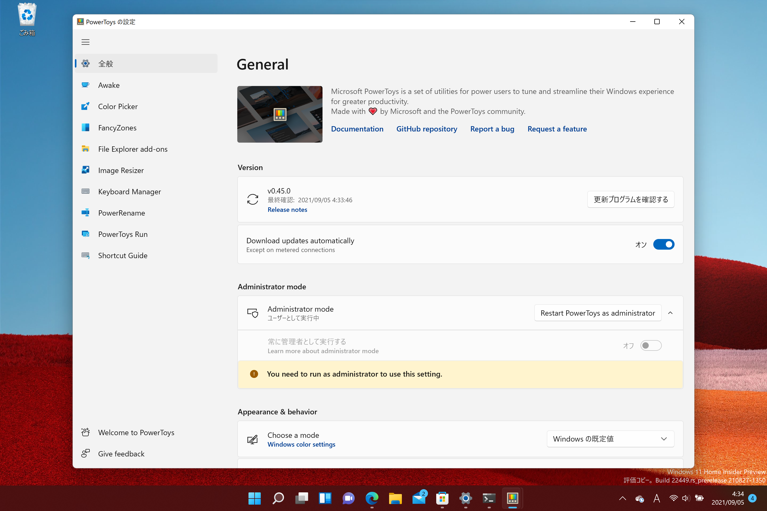
Task: Click Restart PowerToys as administrator
Action: 597,313
